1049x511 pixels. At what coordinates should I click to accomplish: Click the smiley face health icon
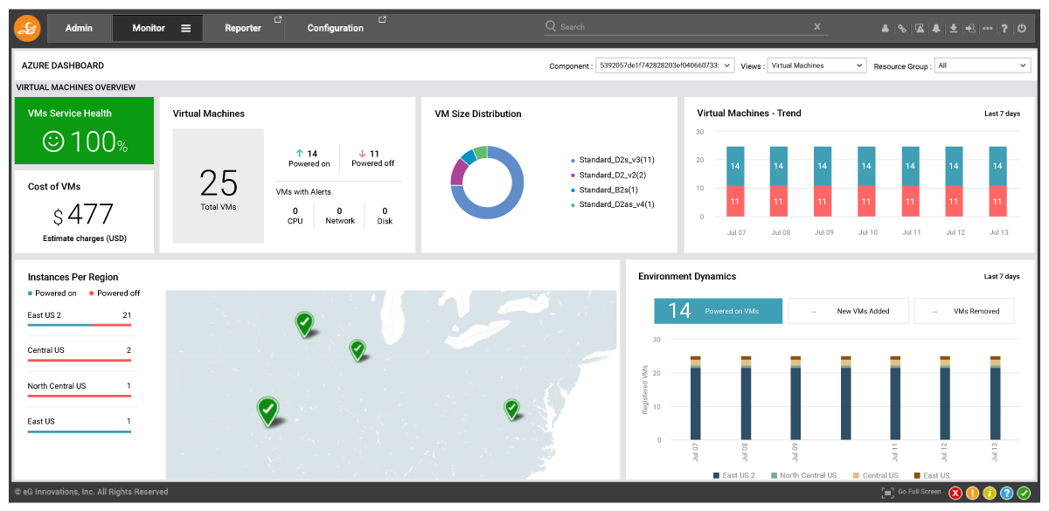(53, 142)
